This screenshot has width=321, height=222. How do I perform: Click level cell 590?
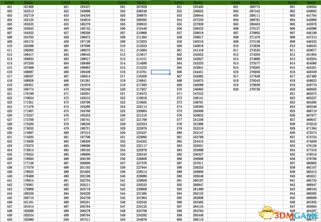(x=179, y=176)
